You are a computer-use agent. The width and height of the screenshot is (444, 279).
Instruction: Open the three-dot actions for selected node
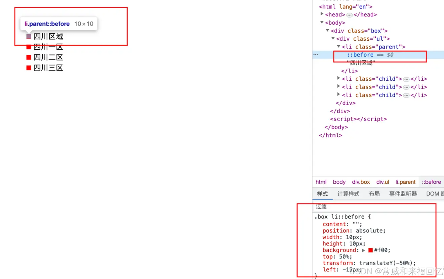[316, 55]
